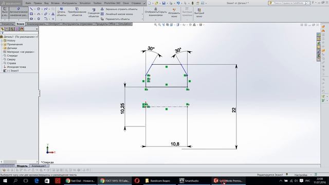Viewport: 329px width, 185px height.
Task: Switch to the Элементы ribbon tab
Action: point(8,24)
